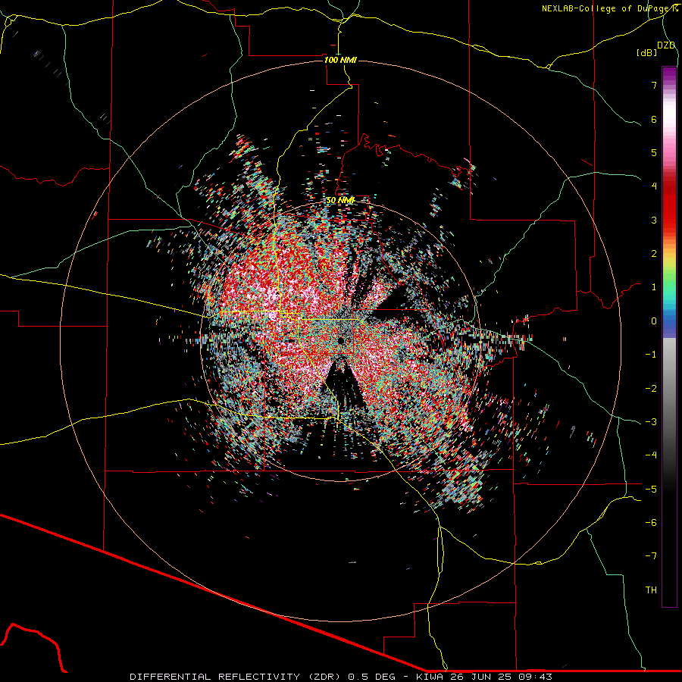Screen dimensions: 682x682
Task: Click the 0 value on color scale
Action: tap(654, 321)
